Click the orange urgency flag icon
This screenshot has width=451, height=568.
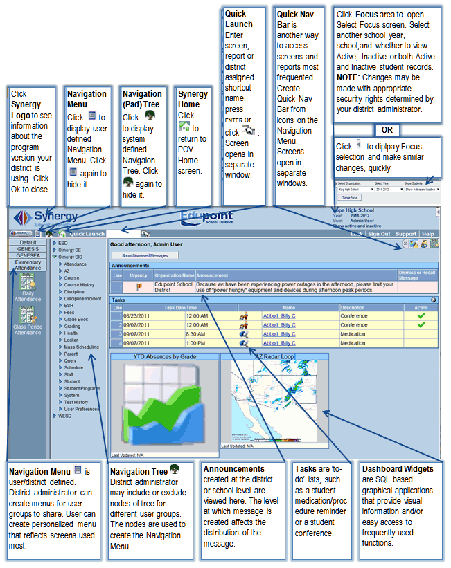pyautogui.click(x=139, y=287)
